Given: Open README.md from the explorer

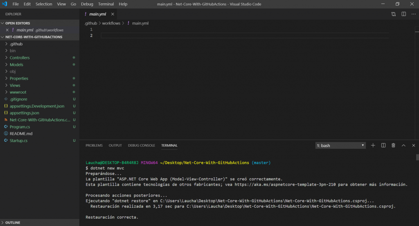Looking at the screenshot, I should [21, 134].
